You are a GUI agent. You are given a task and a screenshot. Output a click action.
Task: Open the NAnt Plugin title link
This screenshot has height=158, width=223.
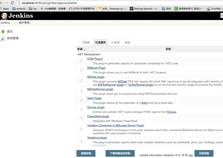tap(94, 98)
